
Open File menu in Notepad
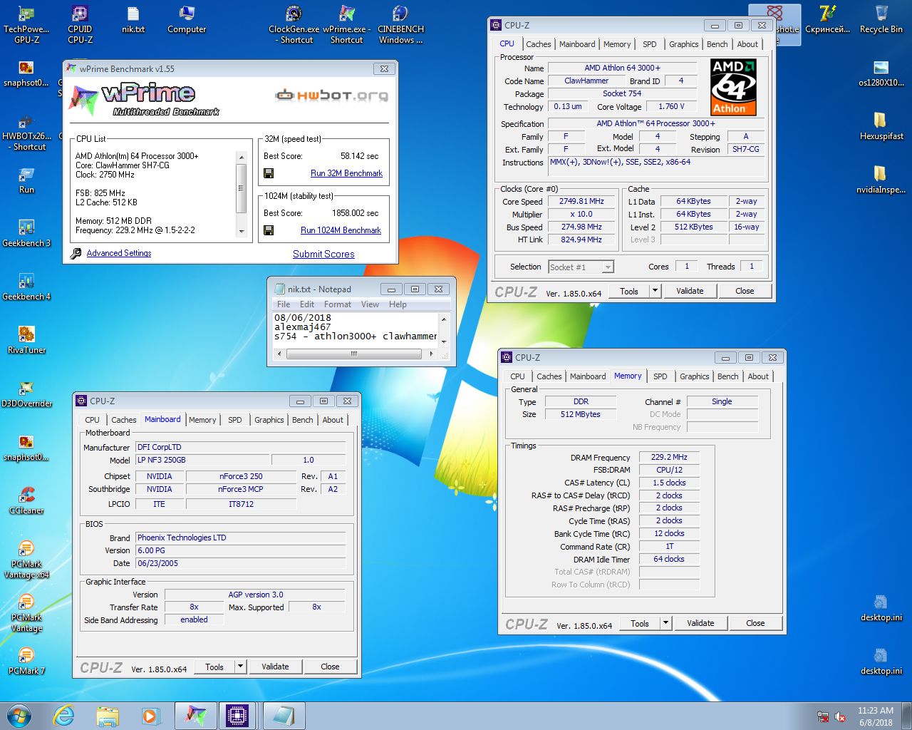(284, 304)
